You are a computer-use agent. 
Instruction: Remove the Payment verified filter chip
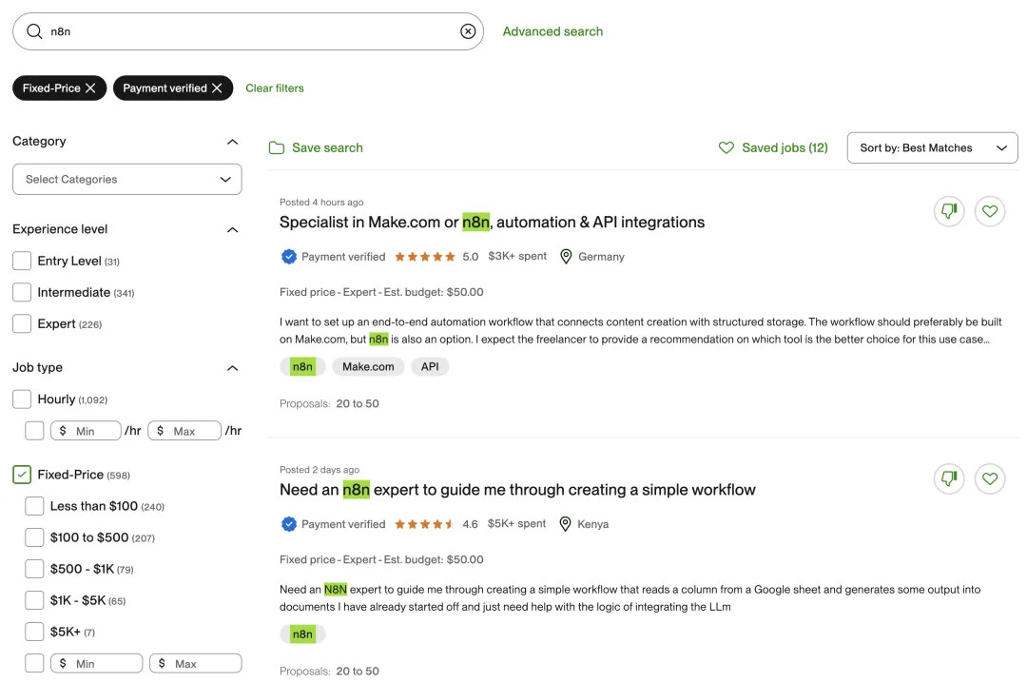click(x=217, y=88)
